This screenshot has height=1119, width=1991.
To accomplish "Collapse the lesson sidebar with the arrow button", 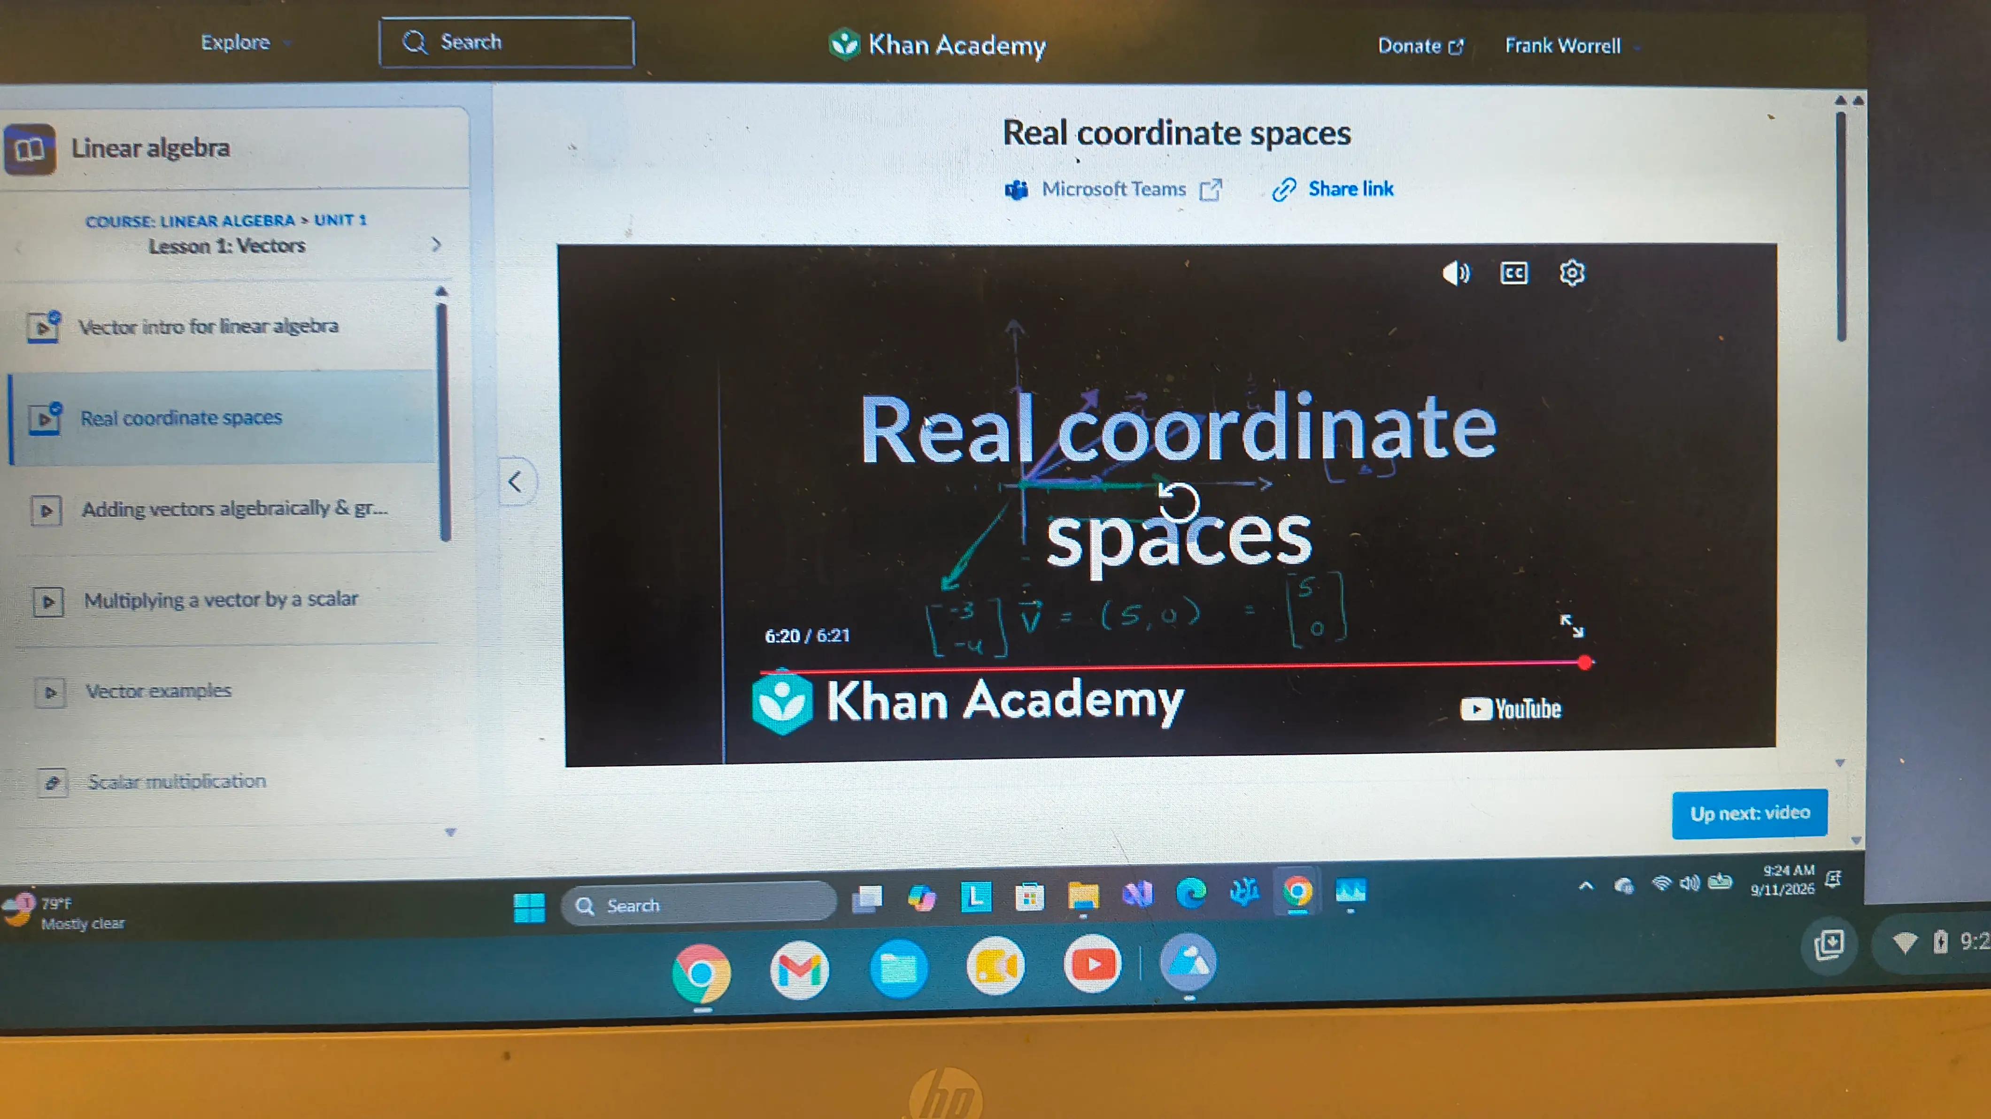I will [x=517, y=482].
